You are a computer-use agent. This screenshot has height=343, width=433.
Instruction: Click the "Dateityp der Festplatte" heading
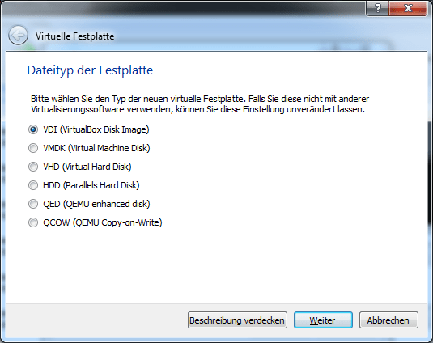(x=90, y=70)
